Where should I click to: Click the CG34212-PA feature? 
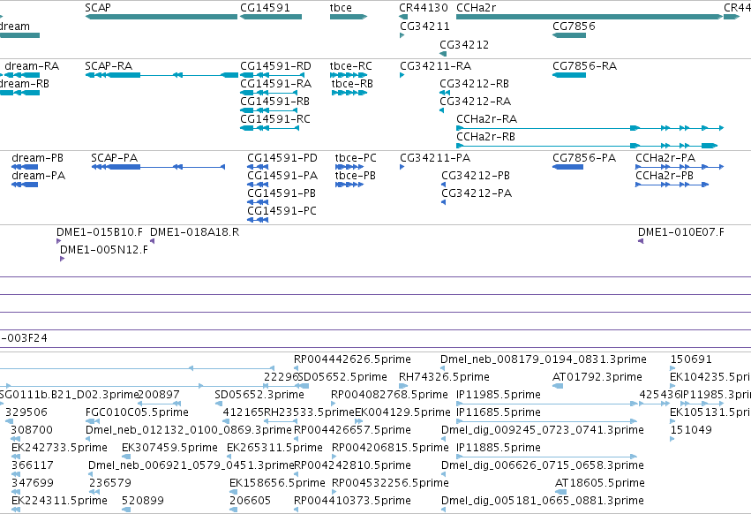point(444,202)
